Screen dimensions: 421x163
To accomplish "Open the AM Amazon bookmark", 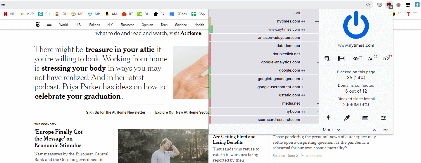I will point(111,14).
